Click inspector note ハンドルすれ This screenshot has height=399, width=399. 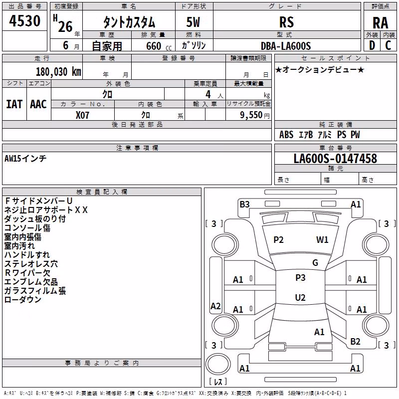(x=27, y=255)
